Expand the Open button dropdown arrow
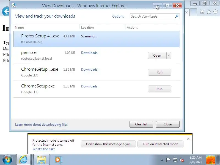 point(169,56)
